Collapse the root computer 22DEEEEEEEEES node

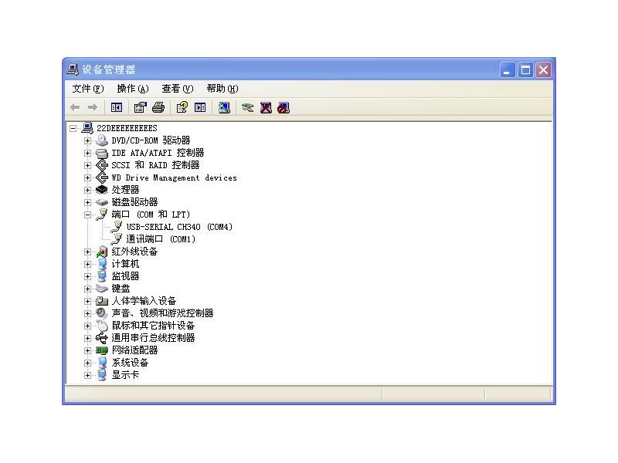tap(73, 128)
